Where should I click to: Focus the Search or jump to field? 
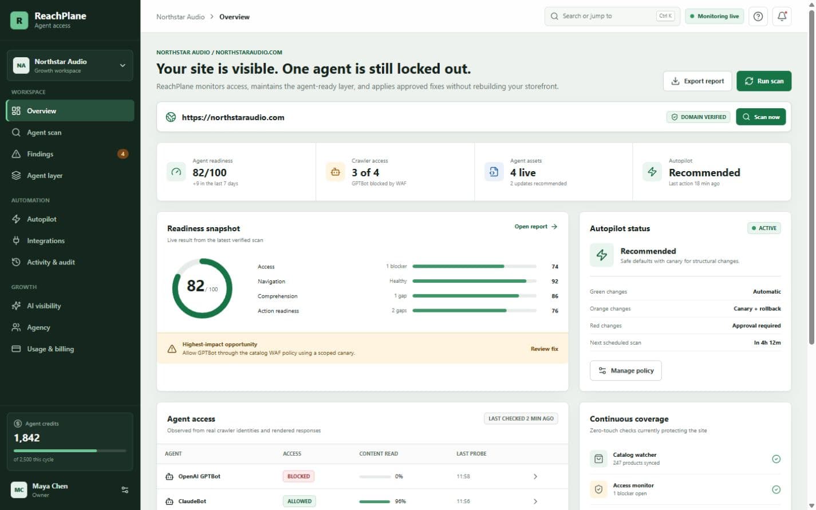(x=611, y=17)
